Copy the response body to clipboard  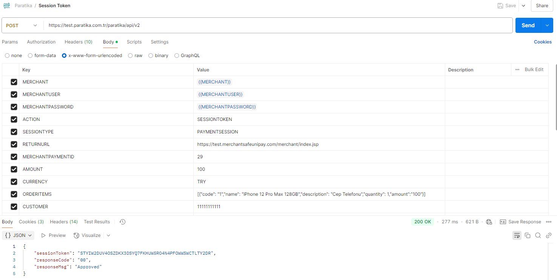[528, 235]
